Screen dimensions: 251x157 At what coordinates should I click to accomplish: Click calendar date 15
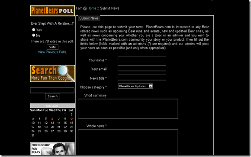pyautogui.click(x=65, y=123)
